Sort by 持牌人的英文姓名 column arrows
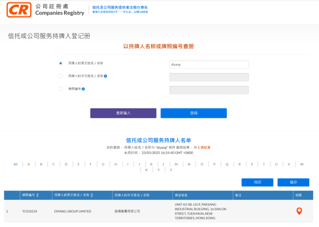 point(92,195)
